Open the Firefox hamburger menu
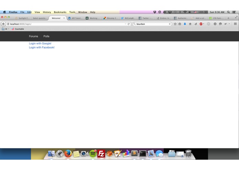239x170 pixels. [235, 24]
